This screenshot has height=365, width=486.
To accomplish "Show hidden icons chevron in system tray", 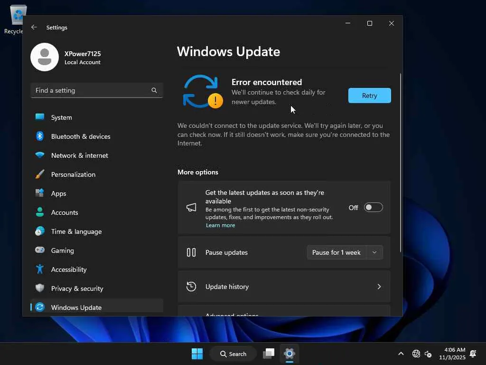I will coord(401,354).
